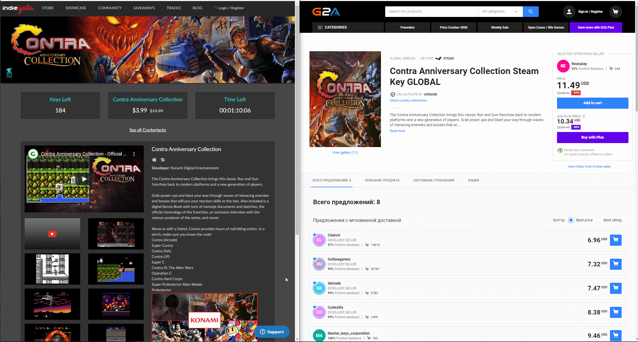Click the G2A logo

tap(326, 12)
